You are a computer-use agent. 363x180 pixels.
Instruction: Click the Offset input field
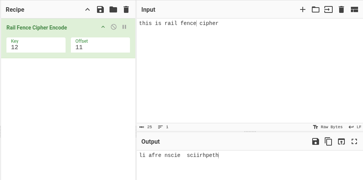tap(100, 47)
